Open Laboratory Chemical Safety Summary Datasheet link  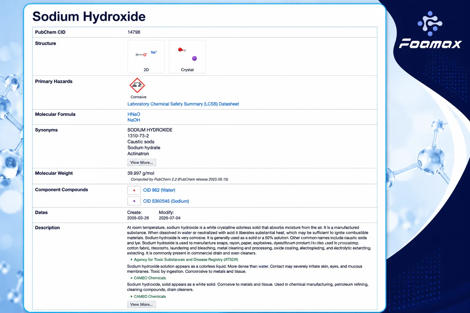[183, 104]
